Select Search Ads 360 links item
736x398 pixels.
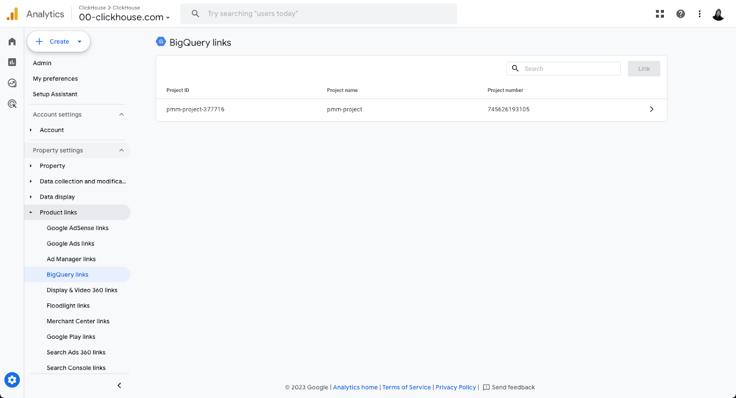pos(76,353)
